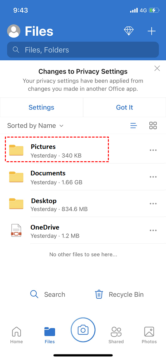Screen dimensions: 166x360
Task: Expand the Sorted by Name dropdown
Action: pos(35,126)
